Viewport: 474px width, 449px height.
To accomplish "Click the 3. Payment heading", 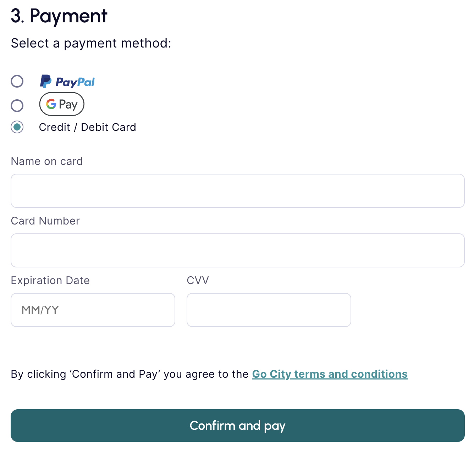I will tap(59, 16).
